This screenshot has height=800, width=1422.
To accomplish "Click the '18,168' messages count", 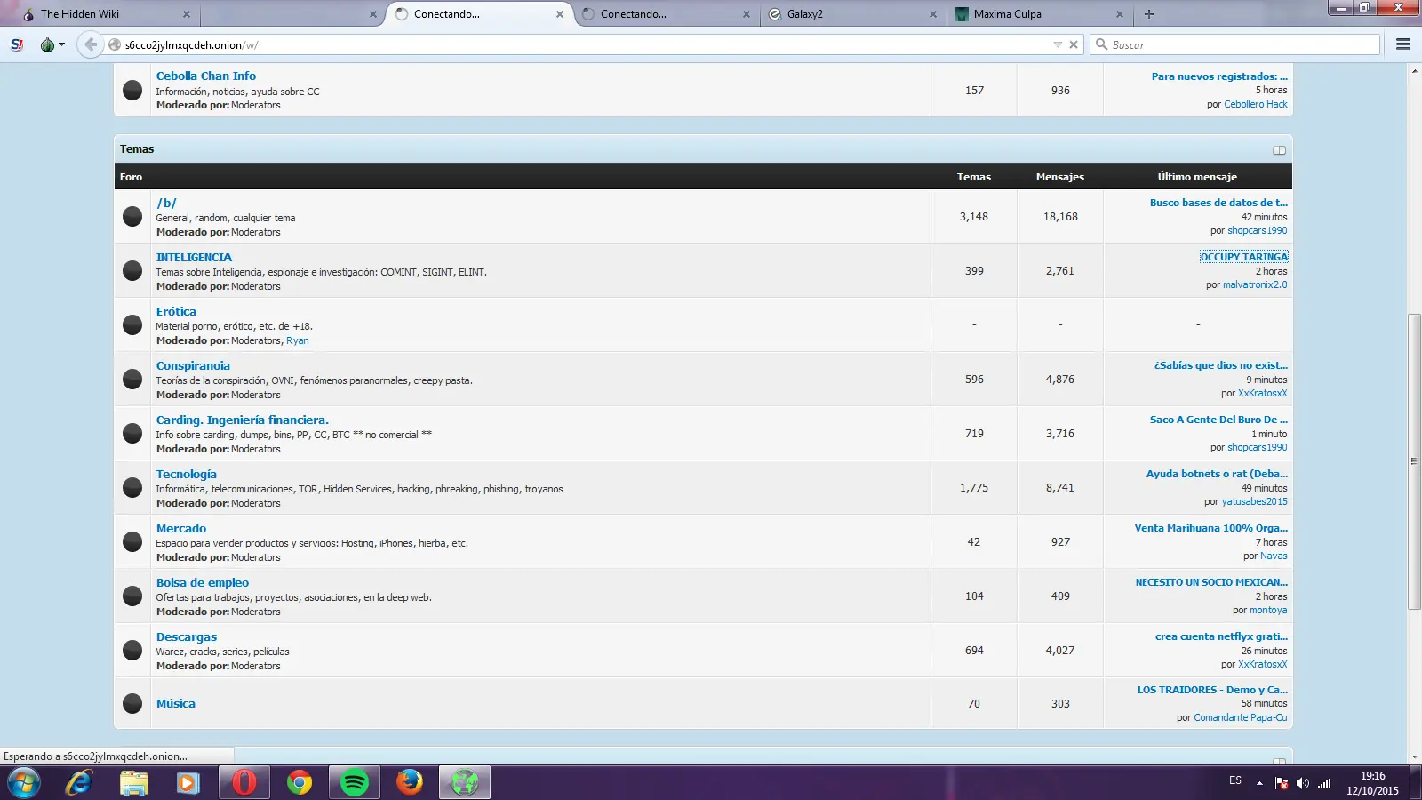I will coord(1060,217).
